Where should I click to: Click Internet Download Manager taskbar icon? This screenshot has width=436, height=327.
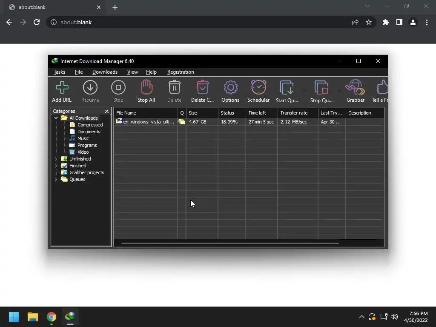tap(70, 317)
